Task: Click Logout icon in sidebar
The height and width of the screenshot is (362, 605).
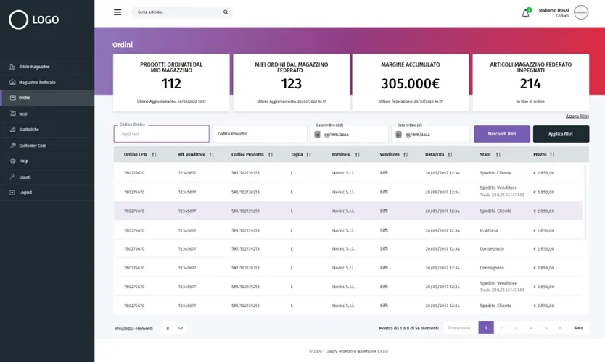Action: tap(12, 192)
